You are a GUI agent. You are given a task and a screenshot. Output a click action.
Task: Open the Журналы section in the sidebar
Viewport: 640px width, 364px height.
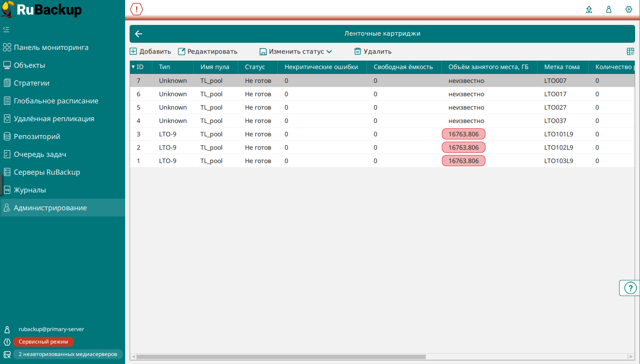coord(30,190)
